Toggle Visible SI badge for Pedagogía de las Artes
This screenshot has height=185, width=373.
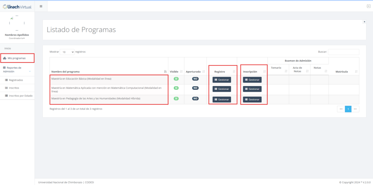[176, 98]
